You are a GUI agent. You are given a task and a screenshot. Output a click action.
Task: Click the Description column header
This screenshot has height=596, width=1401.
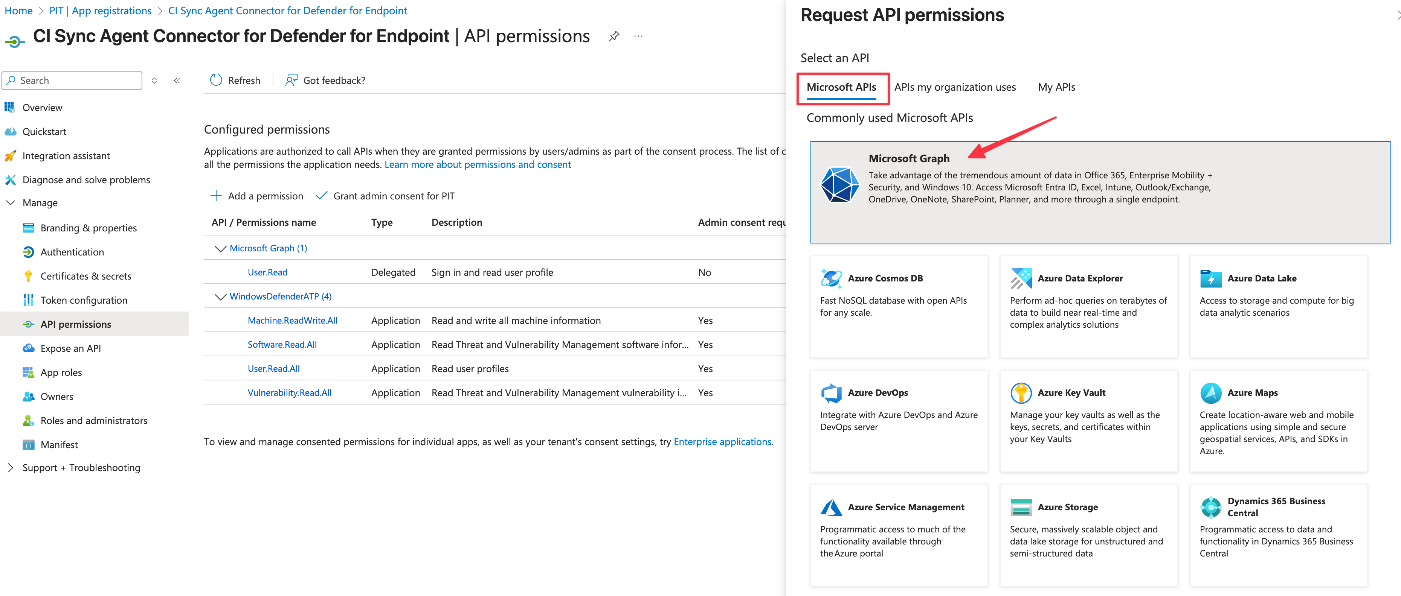tap(457, 223)
